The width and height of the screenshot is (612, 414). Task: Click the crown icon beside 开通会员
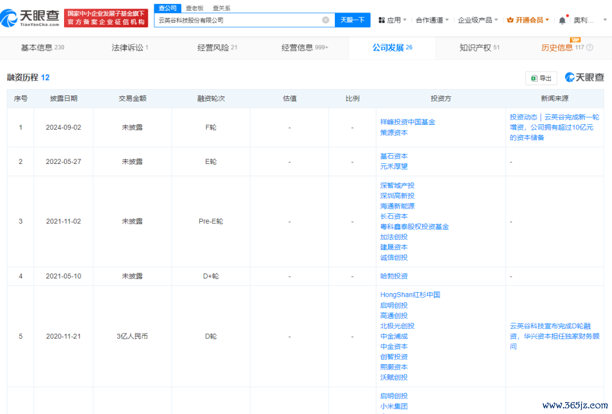(x=510, y=20)
